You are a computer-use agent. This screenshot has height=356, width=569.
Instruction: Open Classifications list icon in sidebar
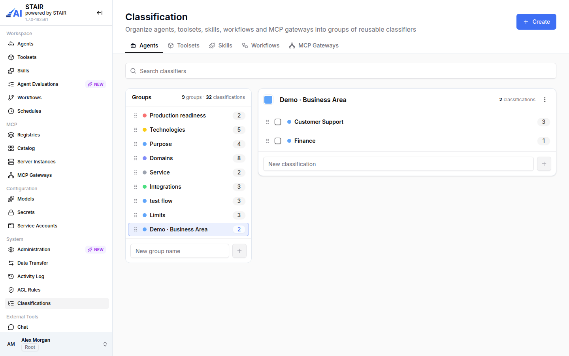pos(11,303)
